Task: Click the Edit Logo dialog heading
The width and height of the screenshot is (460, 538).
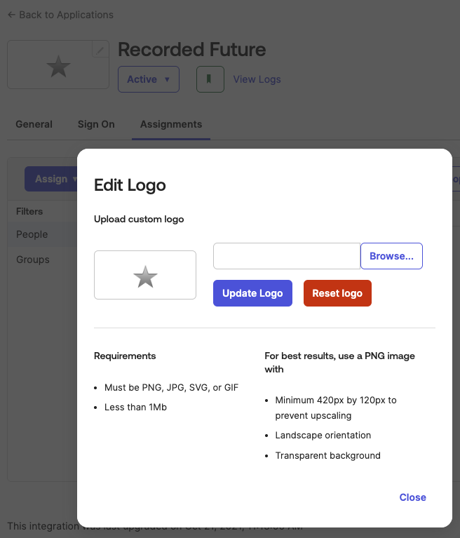Action: tap(130, 185)
